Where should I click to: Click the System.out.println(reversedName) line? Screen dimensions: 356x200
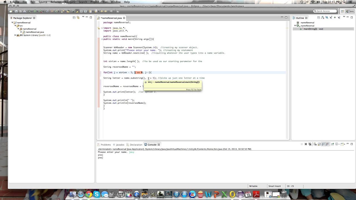coord(125,103)
